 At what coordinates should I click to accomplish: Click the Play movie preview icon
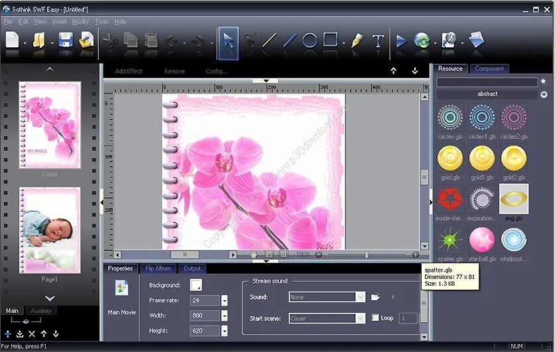pos(402,41)
